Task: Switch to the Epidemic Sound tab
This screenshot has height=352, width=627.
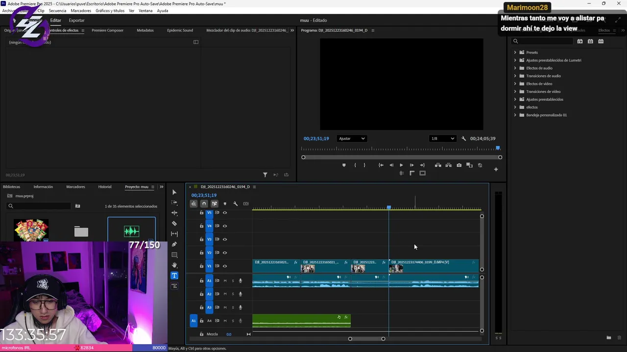Action: point(180,30)
